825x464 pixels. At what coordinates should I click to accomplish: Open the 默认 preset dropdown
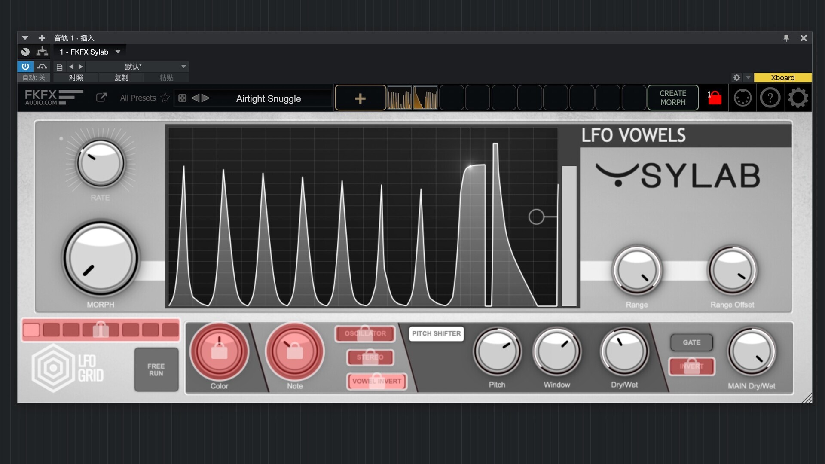pos(183,67)
